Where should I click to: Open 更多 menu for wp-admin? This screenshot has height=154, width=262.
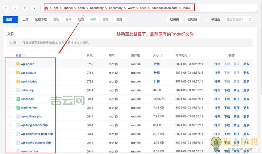(x=246, y=64)
